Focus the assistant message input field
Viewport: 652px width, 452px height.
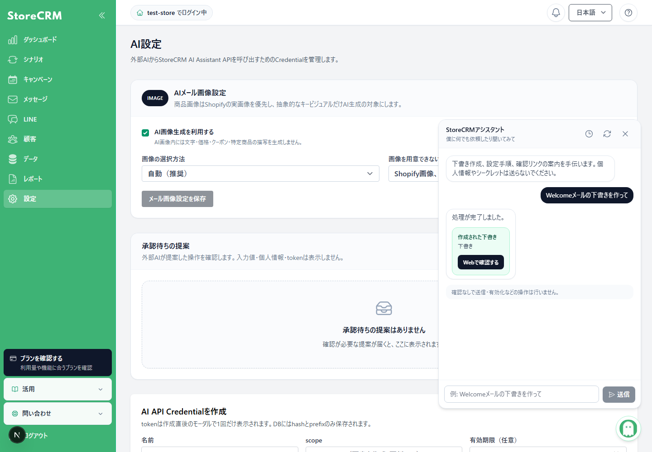pyautogui.click(x=522, y=394)
